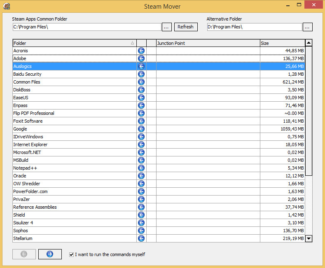Click the blue arrow icon in Auslogics row
Image resolution: width=325 pixels, height=268 pixels.
[x=141, y=66]
